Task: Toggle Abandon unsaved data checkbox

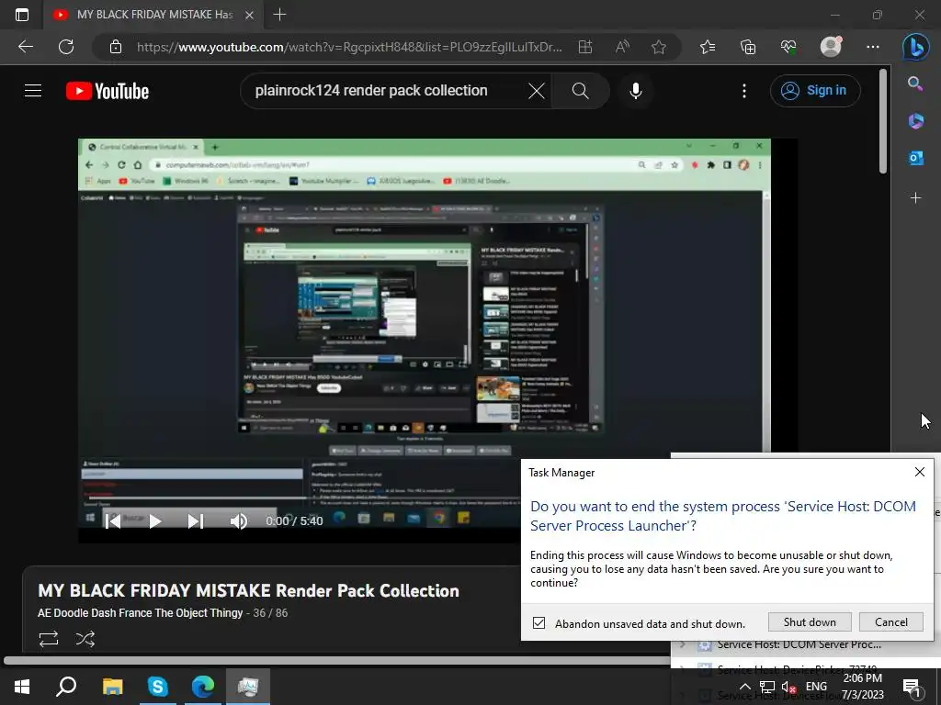Action: click(539, 623)
